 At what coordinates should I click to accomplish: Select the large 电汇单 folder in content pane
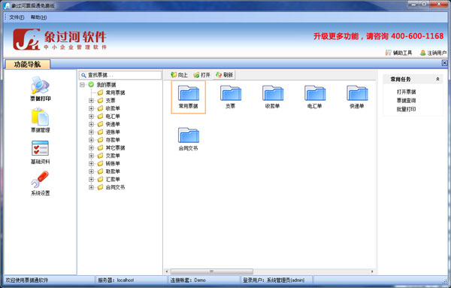tap(315, 97)
